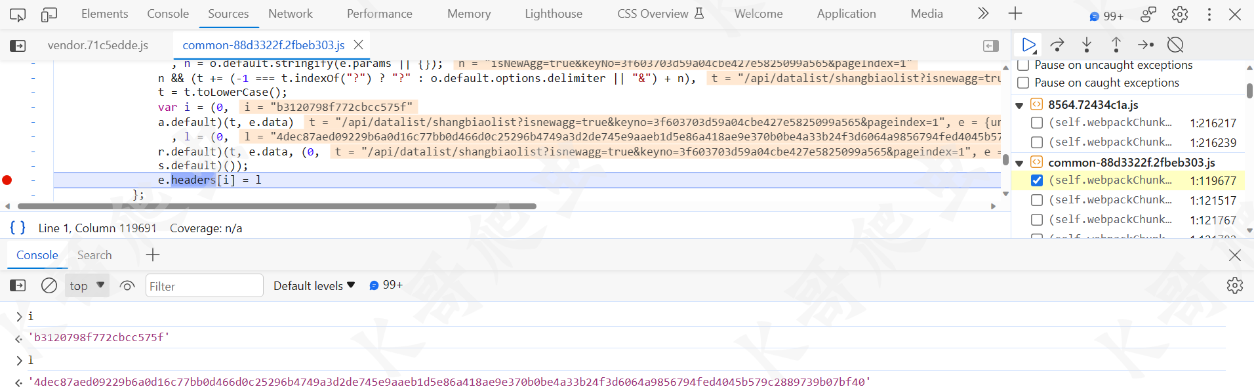The height and width of the screenshot is (391, 1254).
Task: Open the Default levels dropdown
Action: pos(314,285)
